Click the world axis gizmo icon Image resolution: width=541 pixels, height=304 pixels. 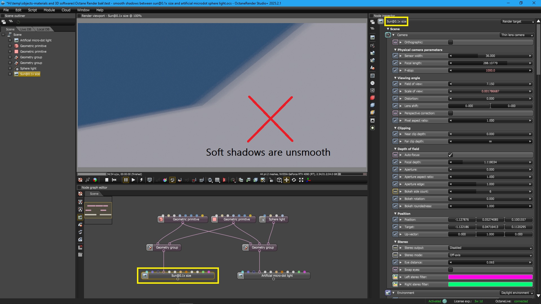(309, 180)
